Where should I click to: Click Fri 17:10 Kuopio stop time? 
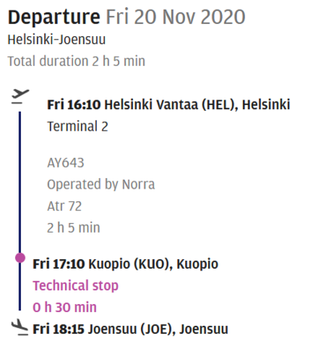click(x=58, y=264)
